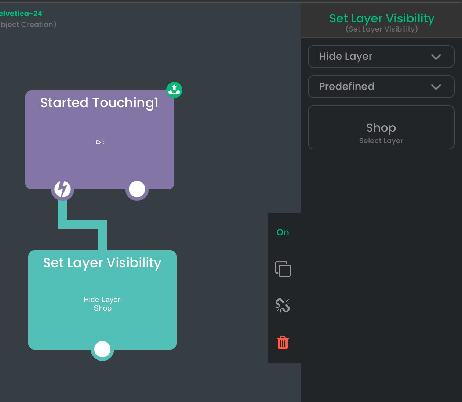Select the Set Layer Visibility node title

(x=102, y=263)
